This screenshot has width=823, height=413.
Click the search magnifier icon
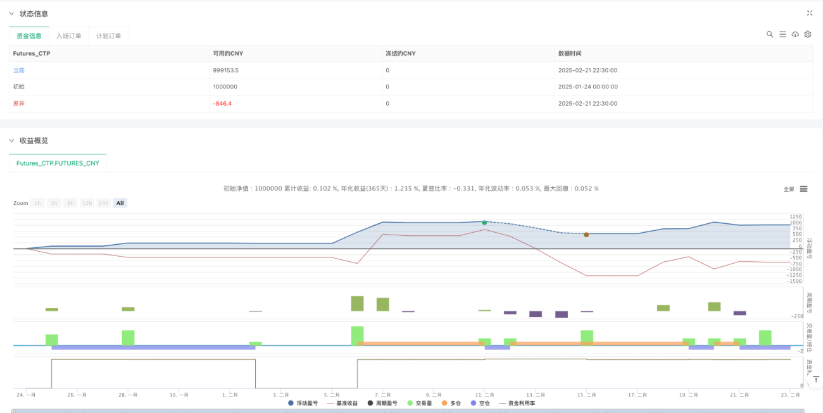770,34
